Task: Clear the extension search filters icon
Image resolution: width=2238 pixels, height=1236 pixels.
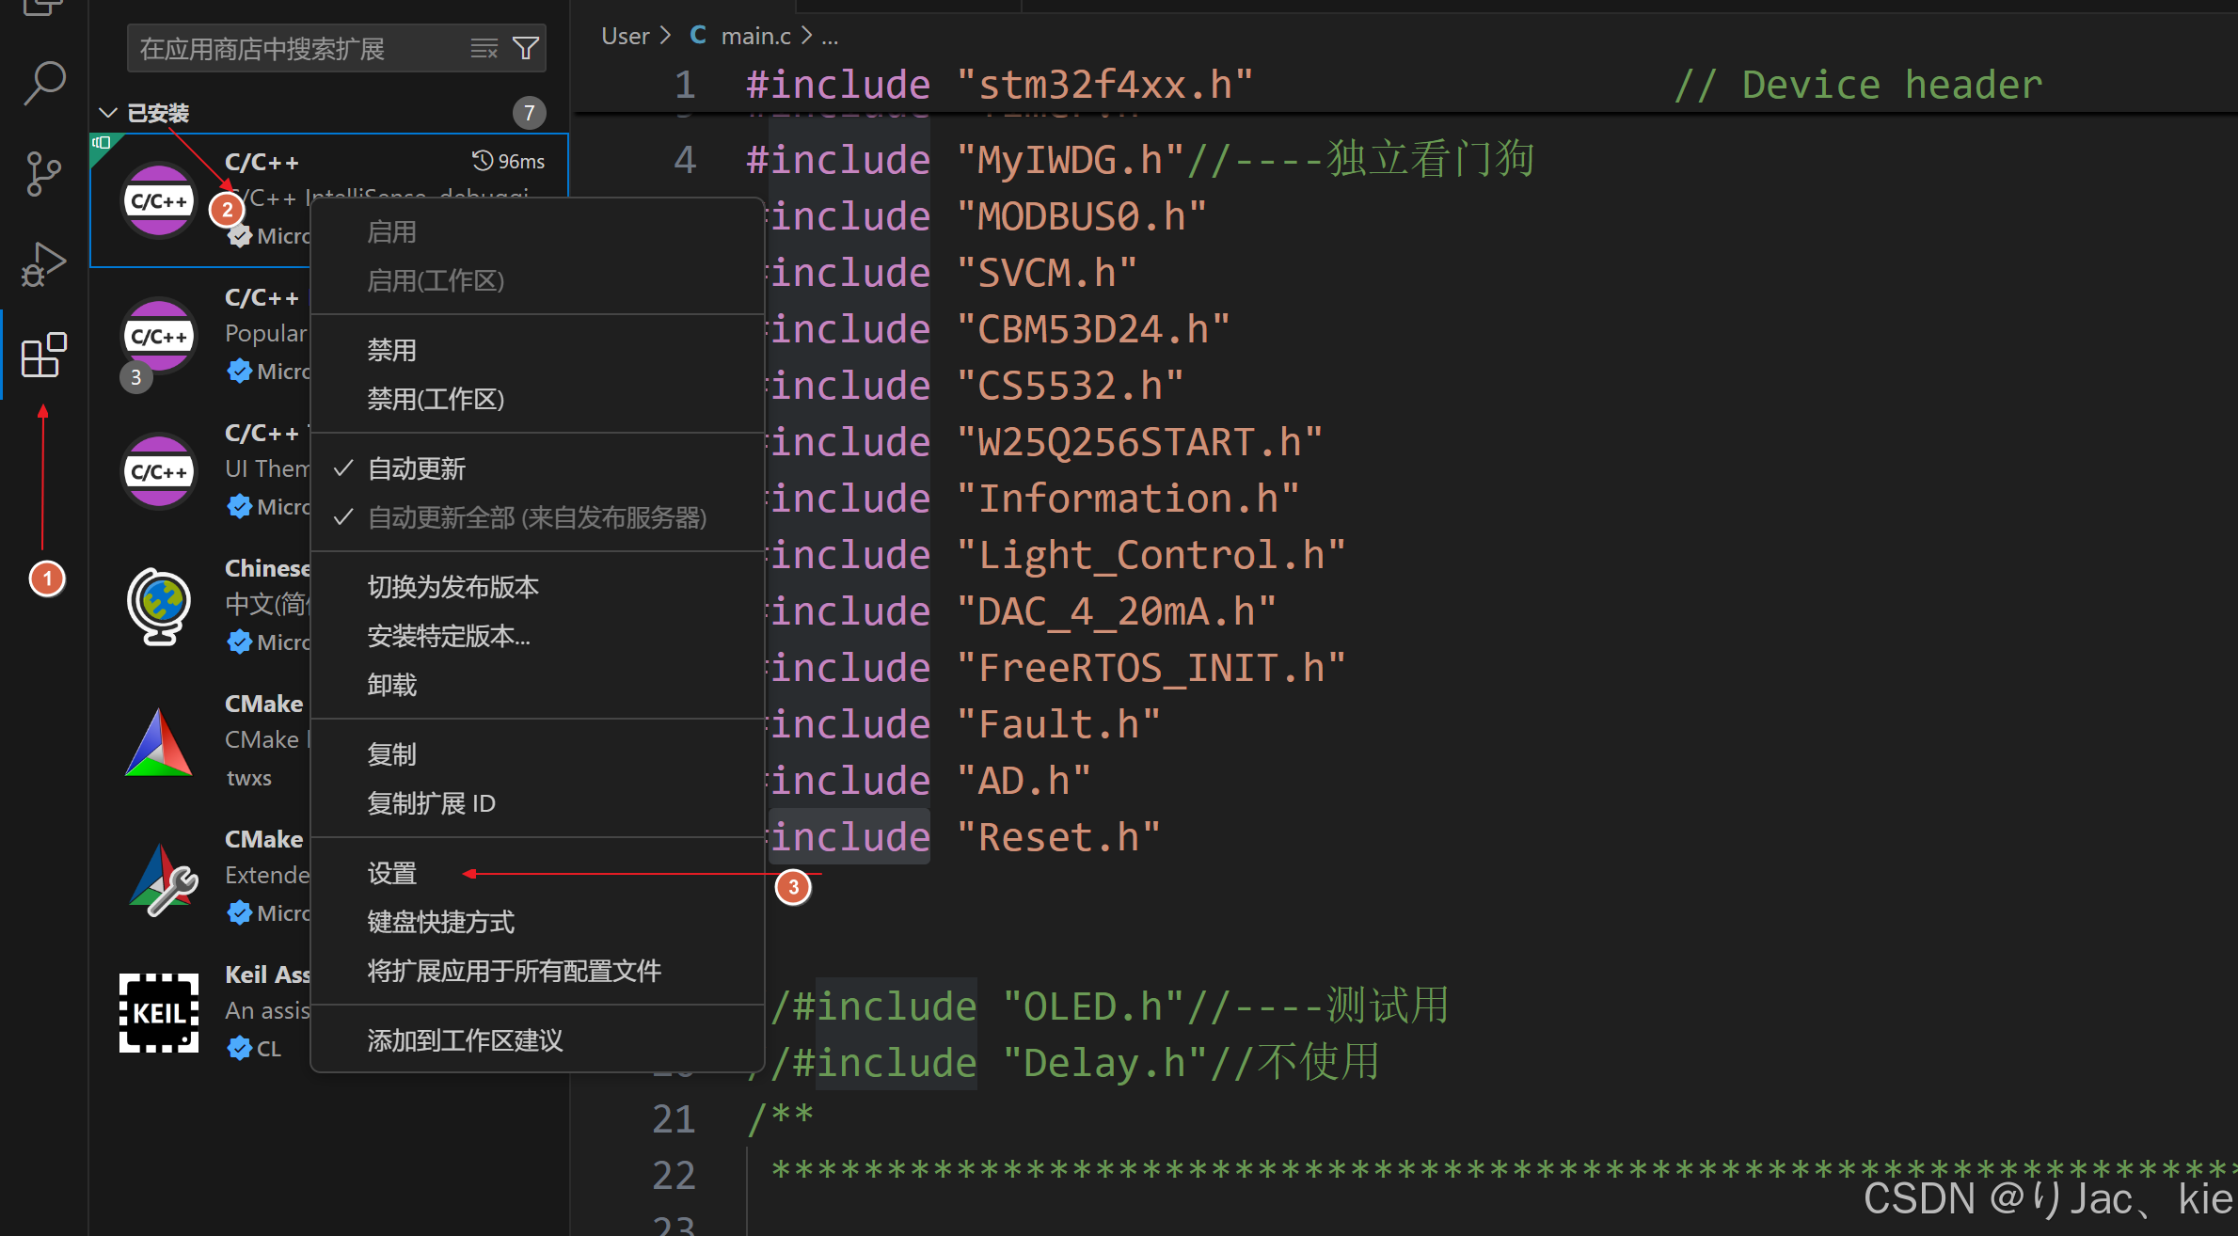Action: [x=484, y=48]
